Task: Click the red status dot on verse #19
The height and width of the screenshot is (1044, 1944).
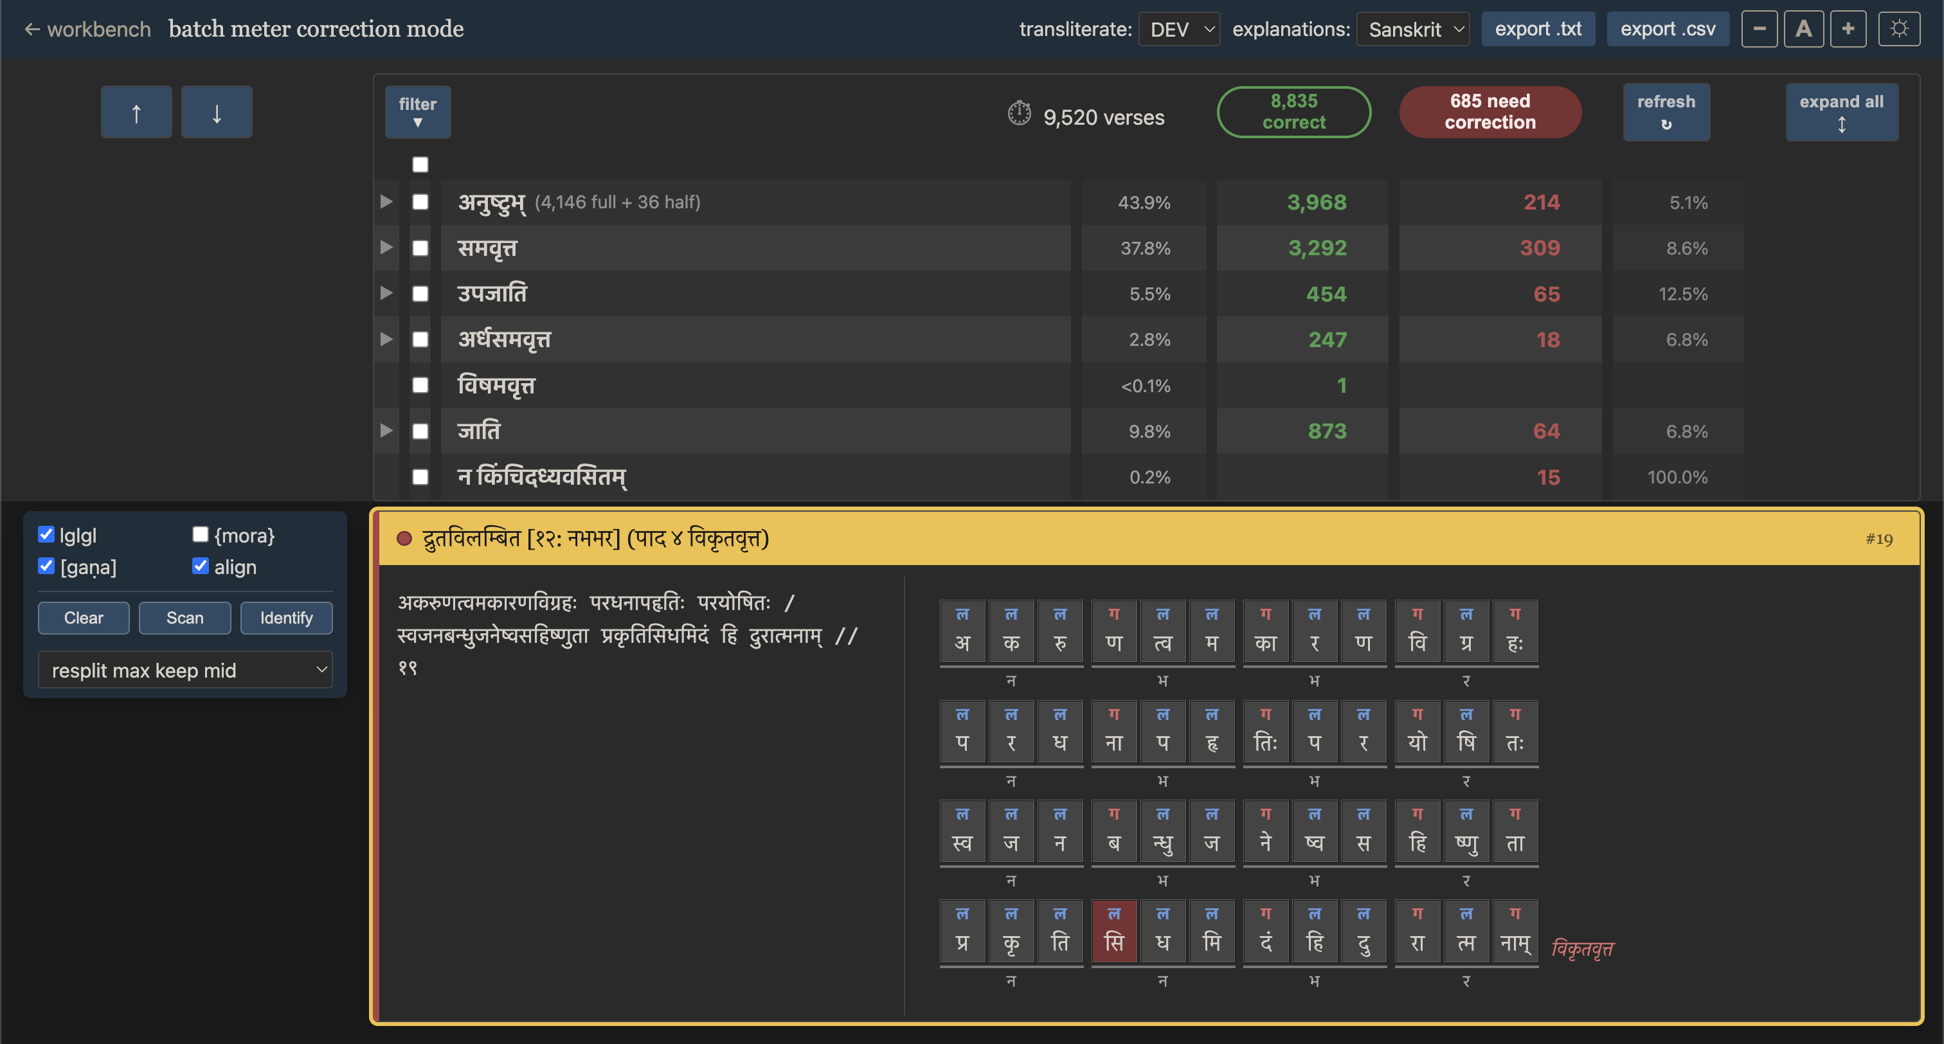Action: [404, 538]
